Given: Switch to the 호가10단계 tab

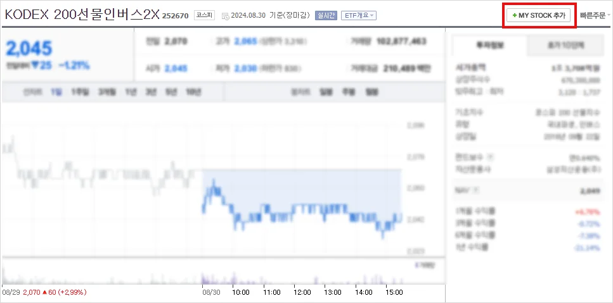Looking at the screenshot, I should pyautogui.click(x=565, y=46).
